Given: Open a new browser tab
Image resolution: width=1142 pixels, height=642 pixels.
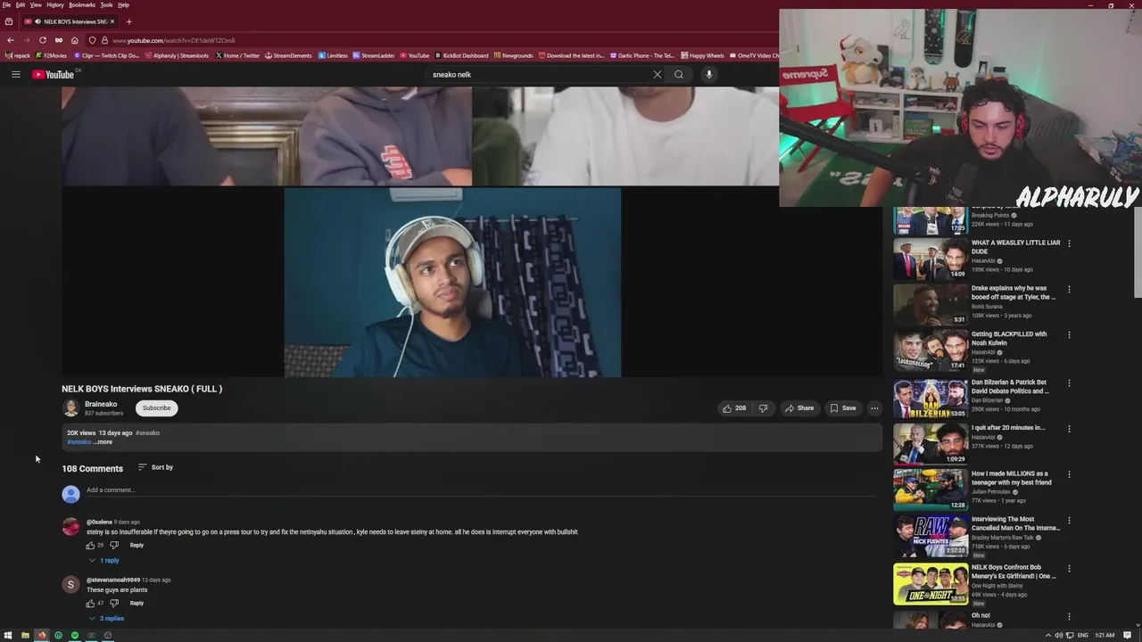Looking at the screenshot, I should point(128,21).
